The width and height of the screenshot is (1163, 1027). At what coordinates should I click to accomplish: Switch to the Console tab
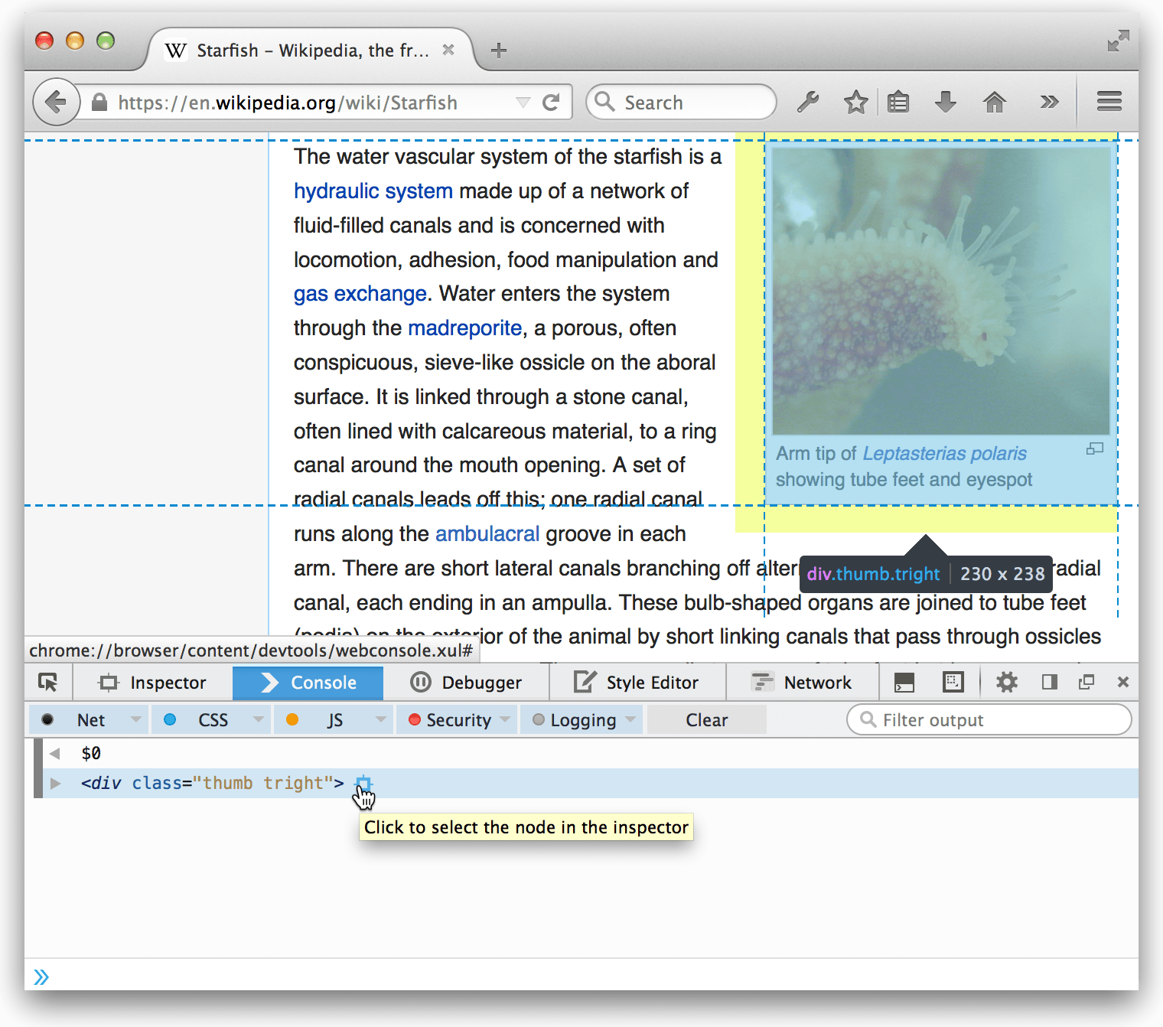pos(308,683)
